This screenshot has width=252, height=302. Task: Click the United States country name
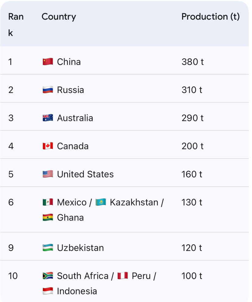(85, 174)
